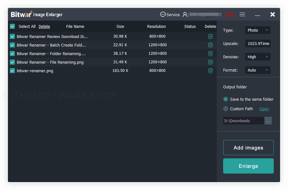Screen dimensions: 288x190
Task: Close the Bitwar Image Enlarger window
Action: click(272, 14)
